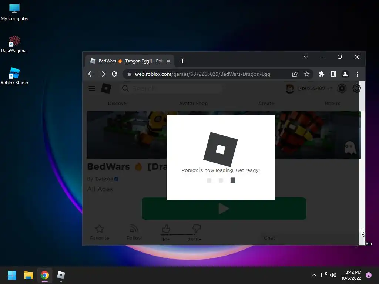Like the game with thumbs up
379x284 pixels.
pyautogui.click(x=166, y=229)
